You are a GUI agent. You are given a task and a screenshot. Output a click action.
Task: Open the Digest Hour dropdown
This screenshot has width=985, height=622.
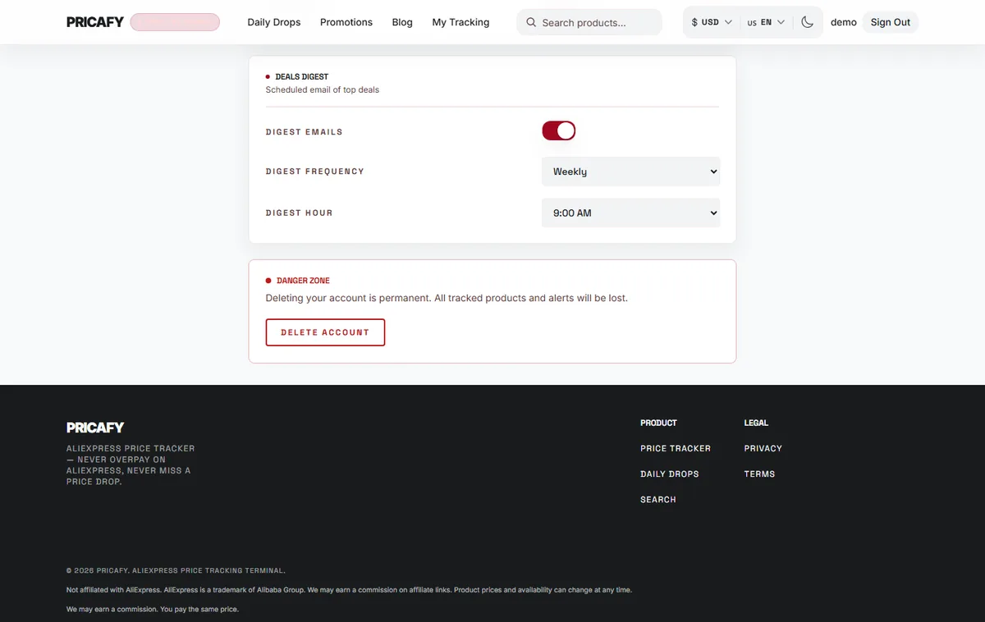coord(631,213)
